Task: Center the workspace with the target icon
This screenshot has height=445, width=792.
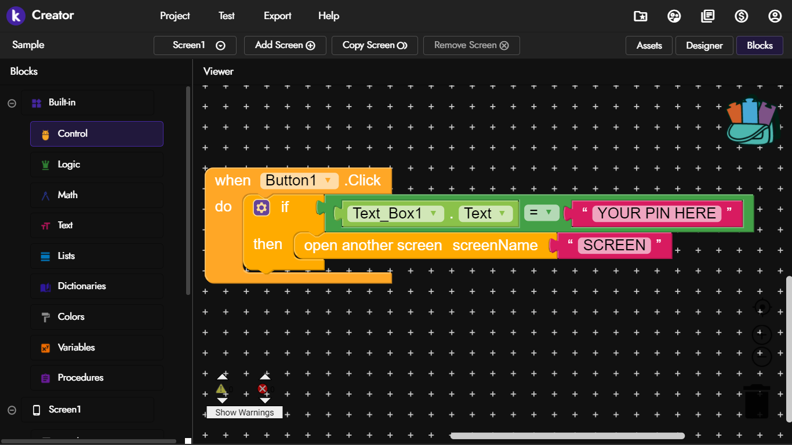Action: point(762,307)
